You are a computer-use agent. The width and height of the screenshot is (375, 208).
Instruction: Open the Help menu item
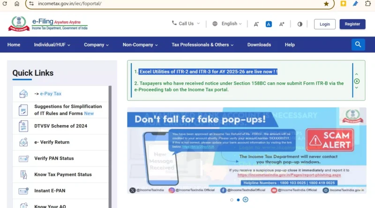point(290,45)
